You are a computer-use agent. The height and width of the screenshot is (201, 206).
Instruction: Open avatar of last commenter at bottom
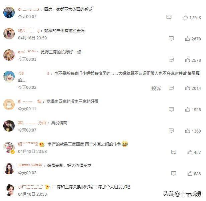(x=10, y=190)
